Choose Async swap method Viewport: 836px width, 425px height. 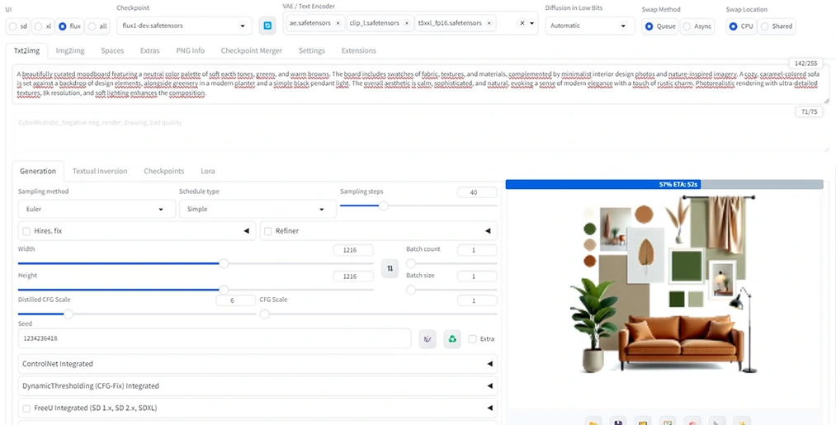[x=687, y=26]
